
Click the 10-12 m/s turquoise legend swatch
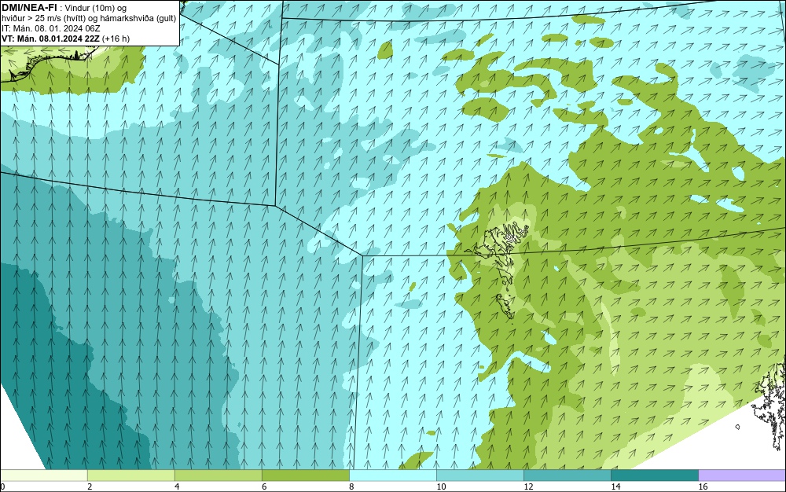click(479, 475)
